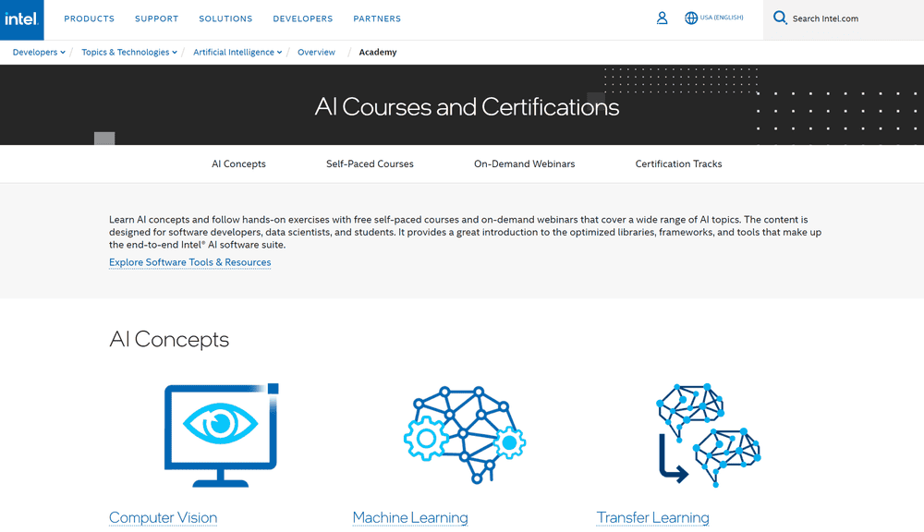Open the Products menu

[89, 18]
